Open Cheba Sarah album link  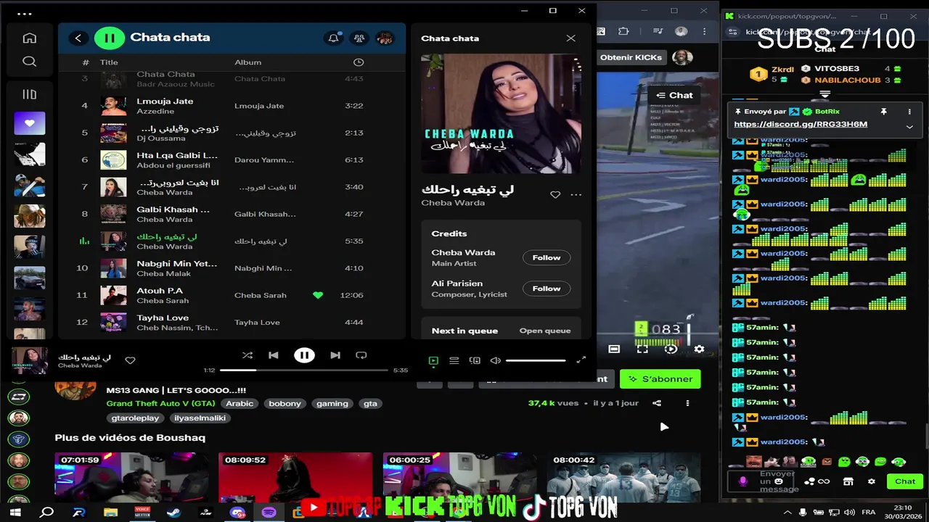point(261,295)
